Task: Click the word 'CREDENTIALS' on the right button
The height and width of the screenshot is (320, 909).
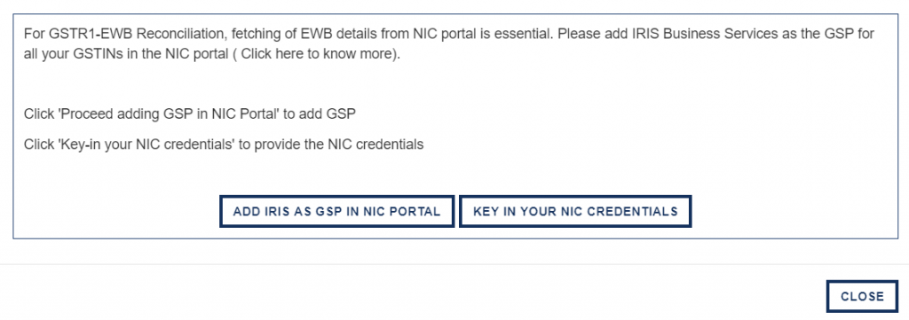Action: click(x=632, y=212)
